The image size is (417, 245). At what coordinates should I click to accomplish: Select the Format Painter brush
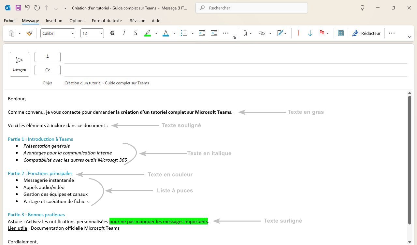[x=29, y=33]
